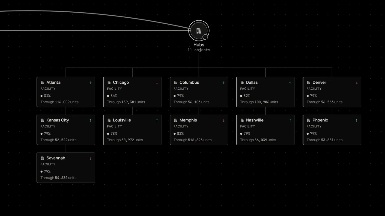Select the Dallas facility name
385x216 pixels.
click(x=252, y=82)
